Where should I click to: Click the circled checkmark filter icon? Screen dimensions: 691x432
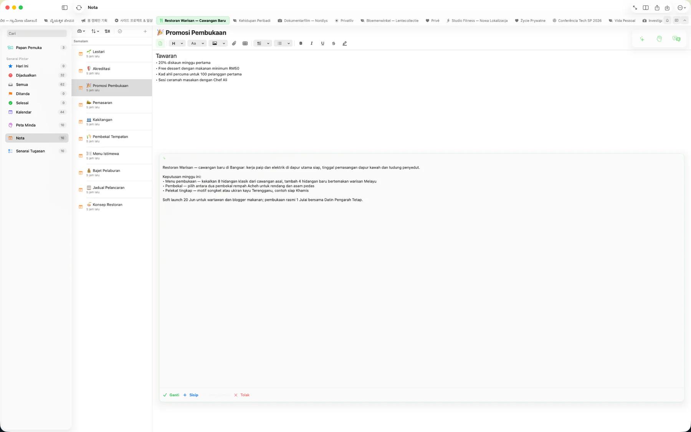[120, 31]
